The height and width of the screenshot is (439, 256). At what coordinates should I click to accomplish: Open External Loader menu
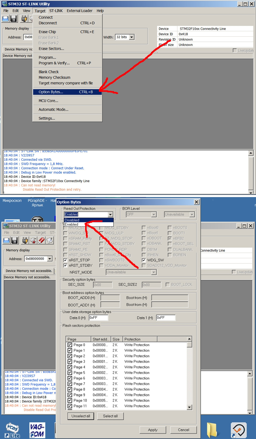tap(80, 11)
